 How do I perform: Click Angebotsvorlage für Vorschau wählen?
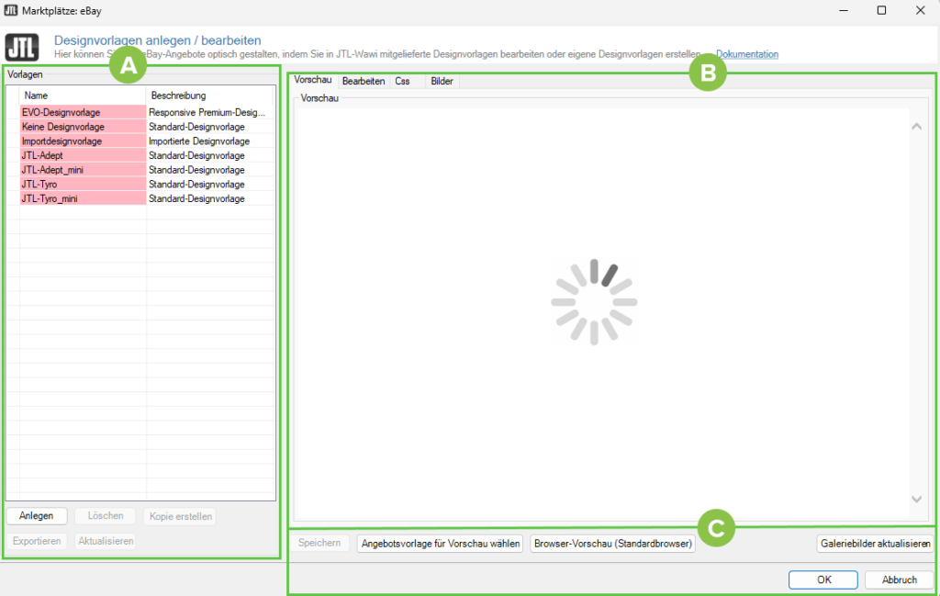click(441, 543)
